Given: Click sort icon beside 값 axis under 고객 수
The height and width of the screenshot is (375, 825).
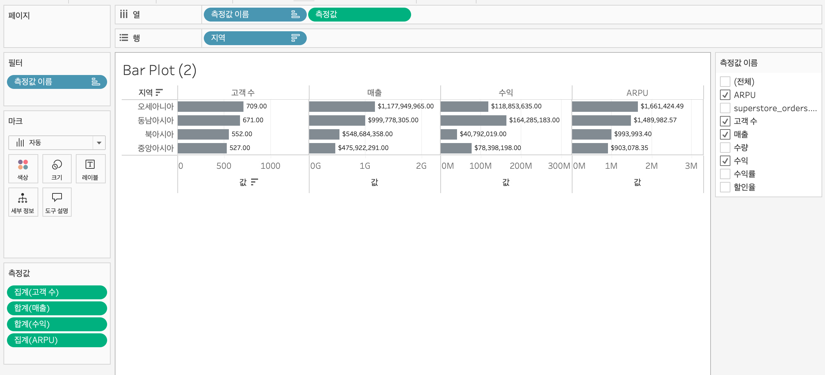Looking at the screenshot, I should [255, 182].
